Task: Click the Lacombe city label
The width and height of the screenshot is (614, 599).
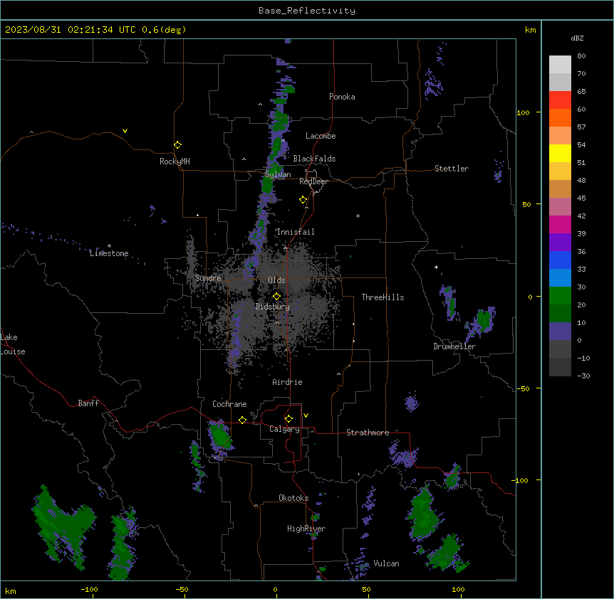Action: click(x=321, y=136)
